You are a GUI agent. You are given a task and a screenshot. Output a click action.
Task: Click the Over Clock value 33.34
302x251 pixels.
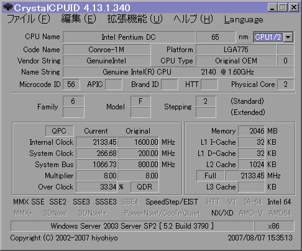[96, 187]
